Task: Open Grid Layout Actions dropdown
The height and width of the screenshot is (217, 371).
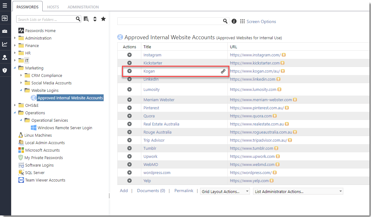Action: [225, 191]
